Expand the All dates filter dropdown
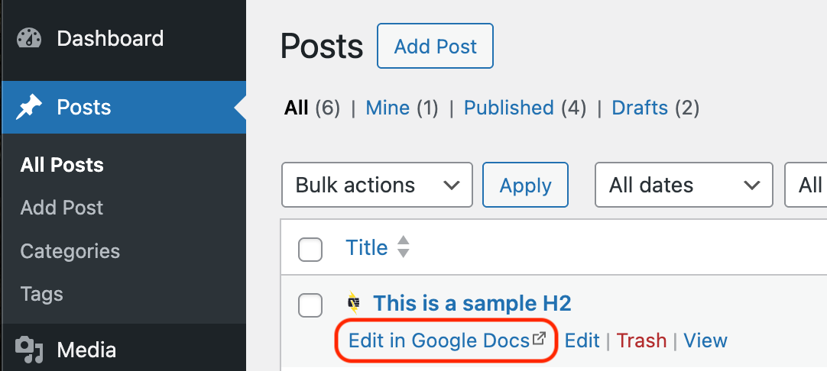This screenshot has height=371, width=827. click(x=679, y=185)
